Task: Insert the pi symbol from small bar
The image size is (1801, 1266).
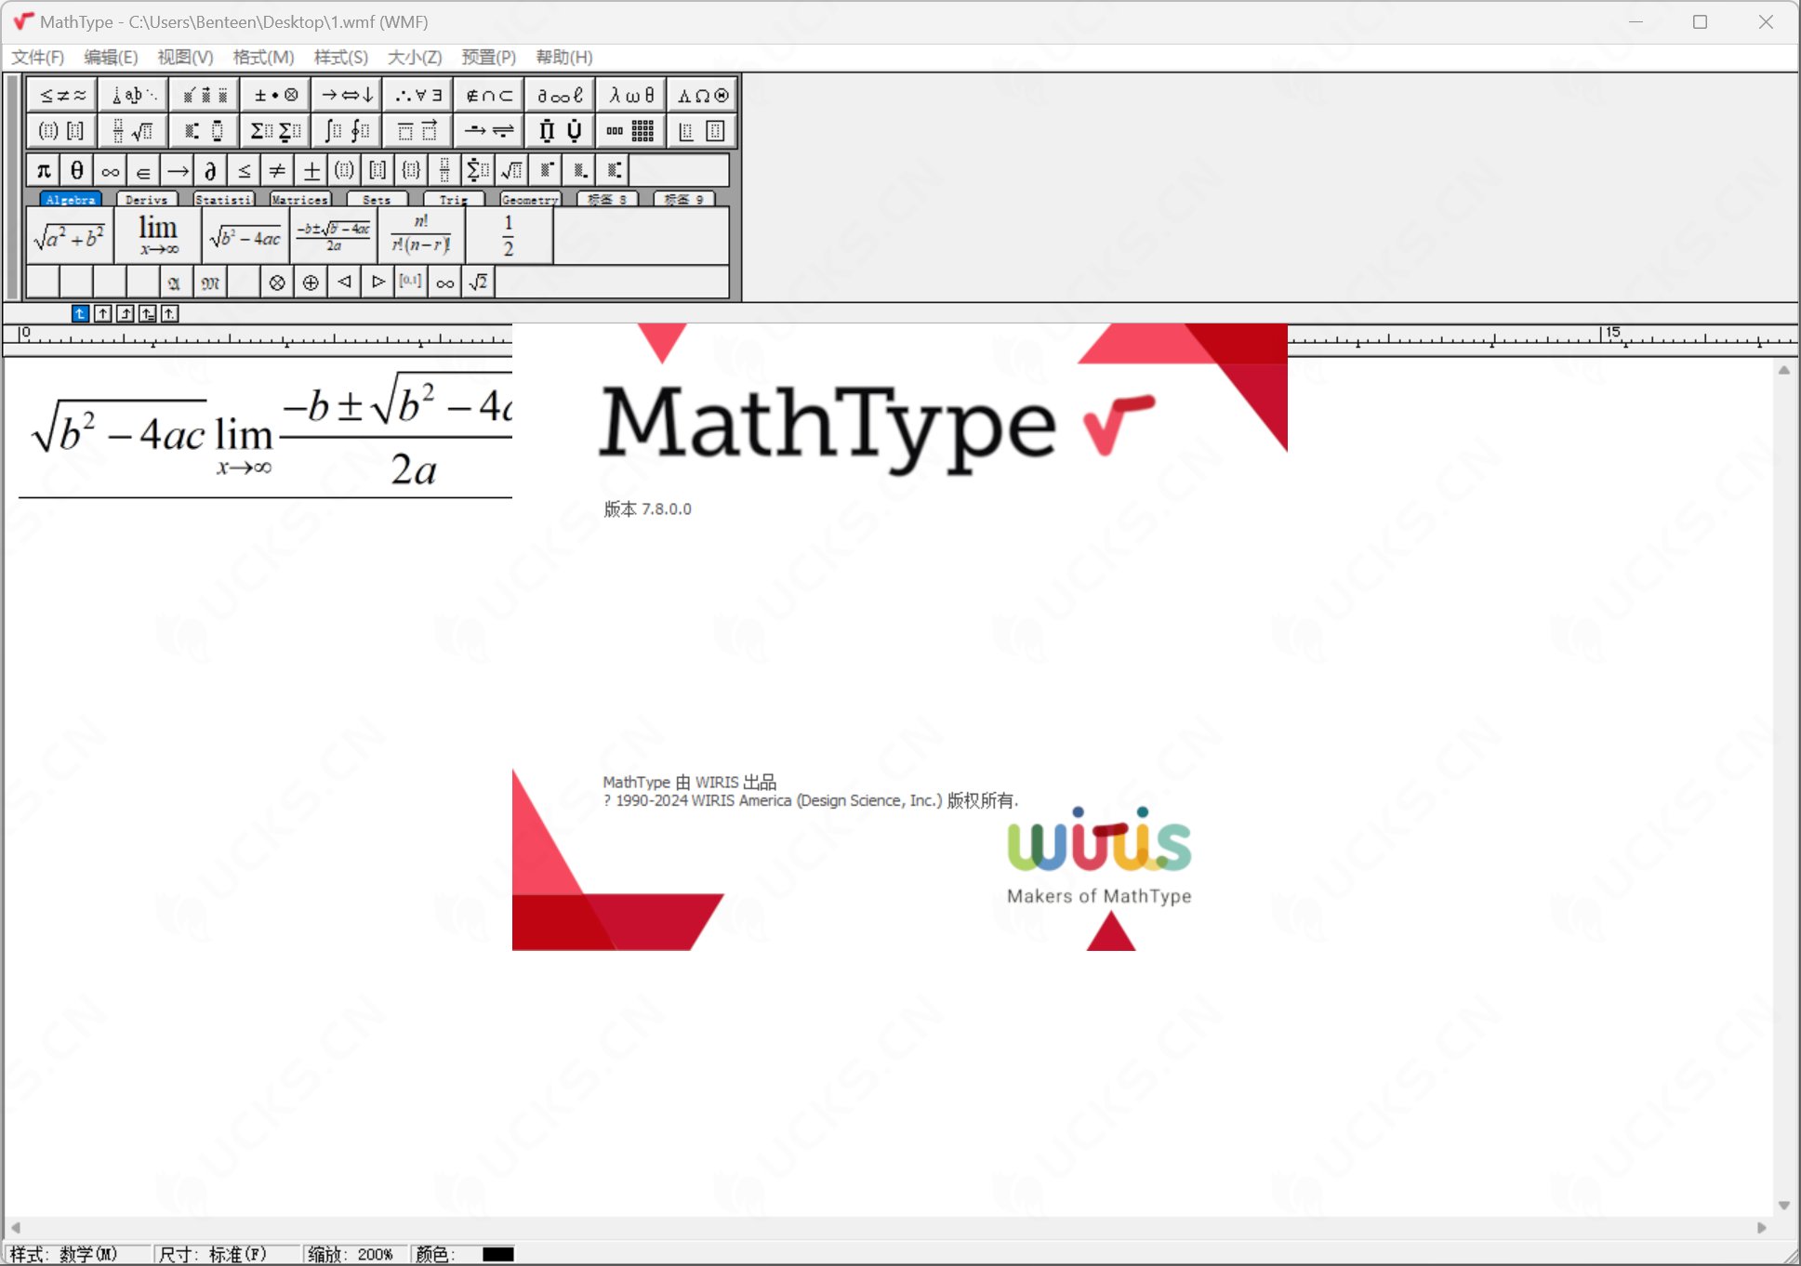Action: [x=44, y=171]
